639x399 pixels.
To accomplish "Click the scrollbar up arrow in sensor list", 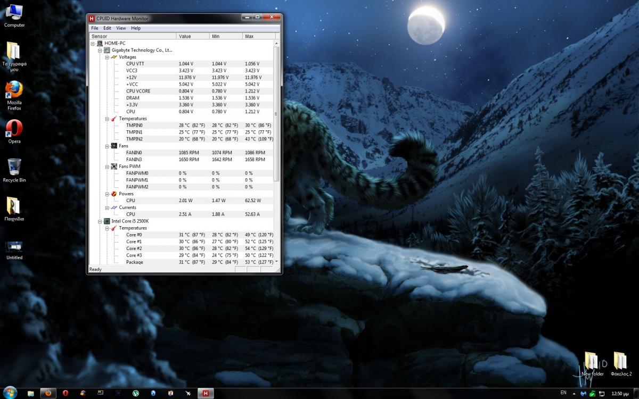I will 276,43.
